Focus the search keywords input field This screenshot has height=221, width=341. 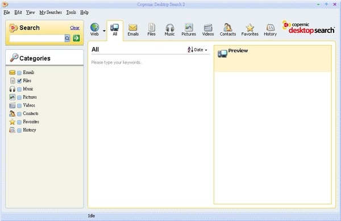tap(37, 38)
